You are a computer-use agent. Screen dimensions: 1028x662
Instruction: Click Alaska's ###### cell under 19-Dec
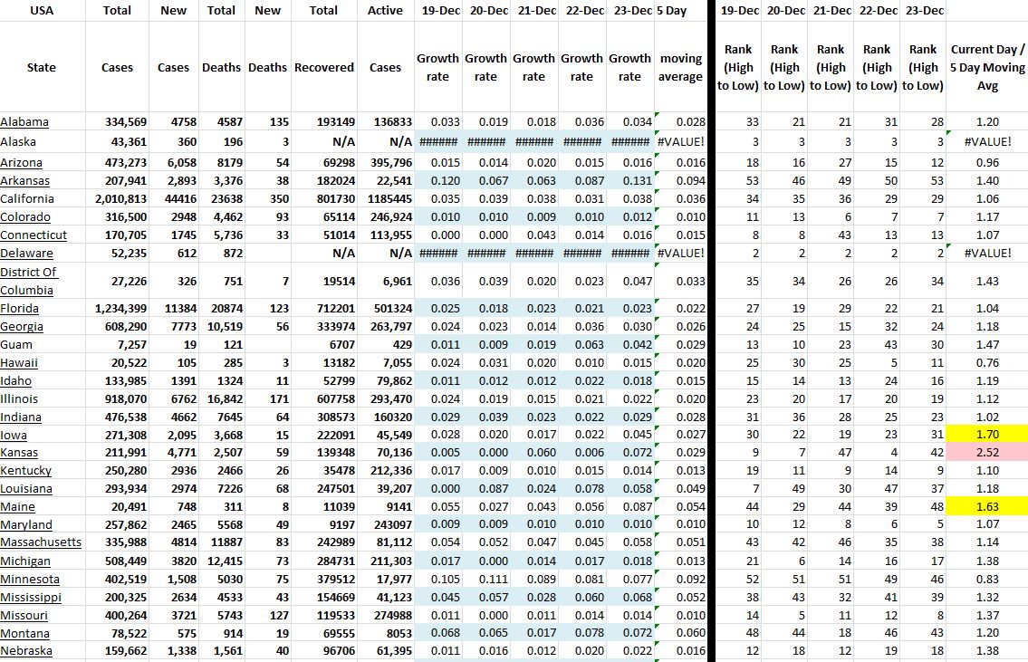437,140
